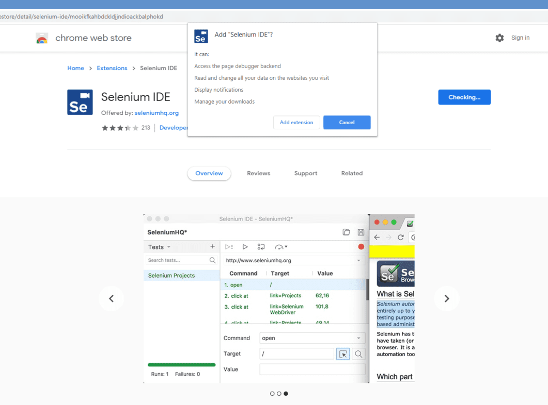Click the red record button in screenshot
The width and height of the screenshot is (548, 405).
point(361,247)
